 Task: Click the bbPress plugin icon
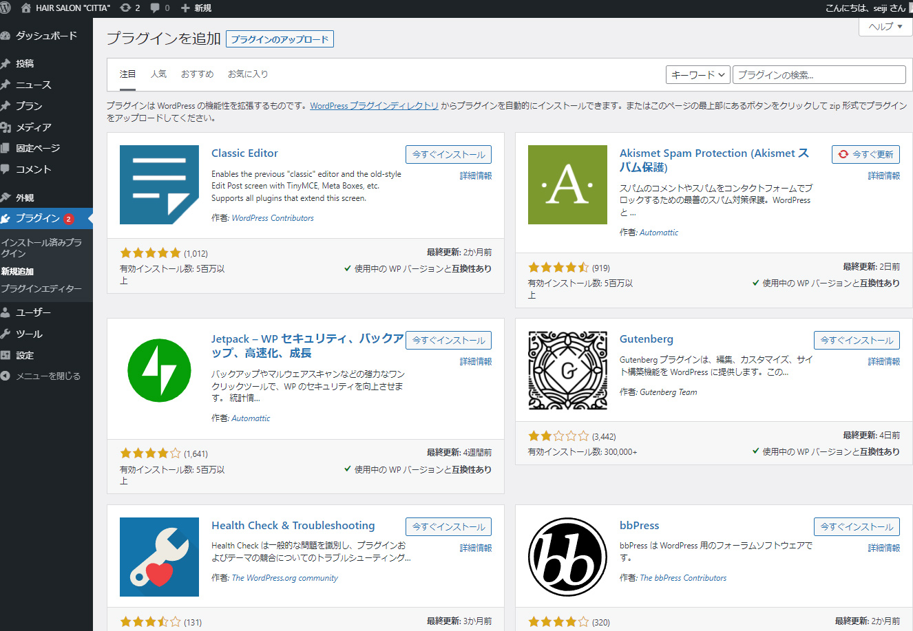tap(567, 557)
